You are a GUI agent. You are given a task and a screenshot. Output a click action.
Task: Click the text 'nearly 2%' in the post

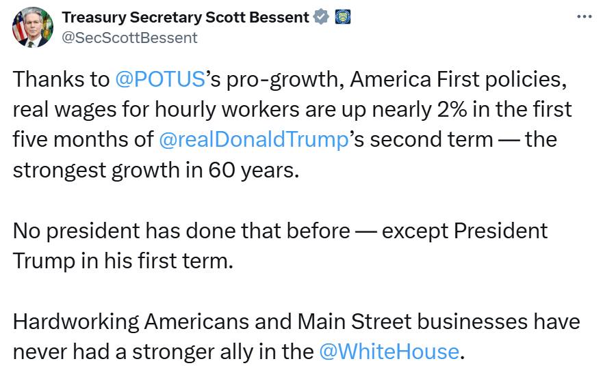[420, 110]
